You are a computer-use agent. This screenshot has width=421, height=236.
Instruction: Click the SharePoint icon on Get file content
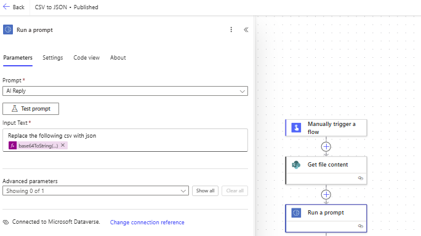296,165
